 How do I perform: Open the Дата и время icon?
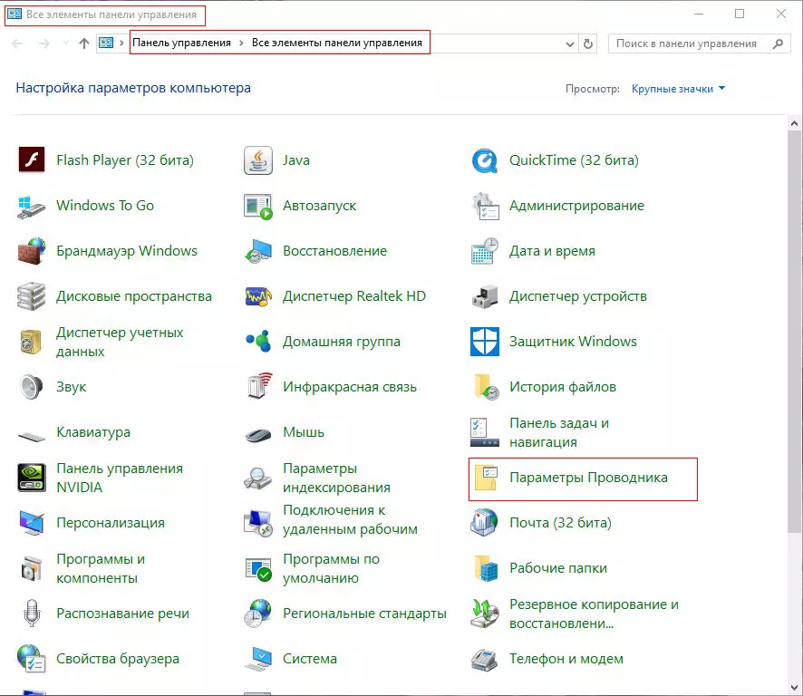[485, 250]
